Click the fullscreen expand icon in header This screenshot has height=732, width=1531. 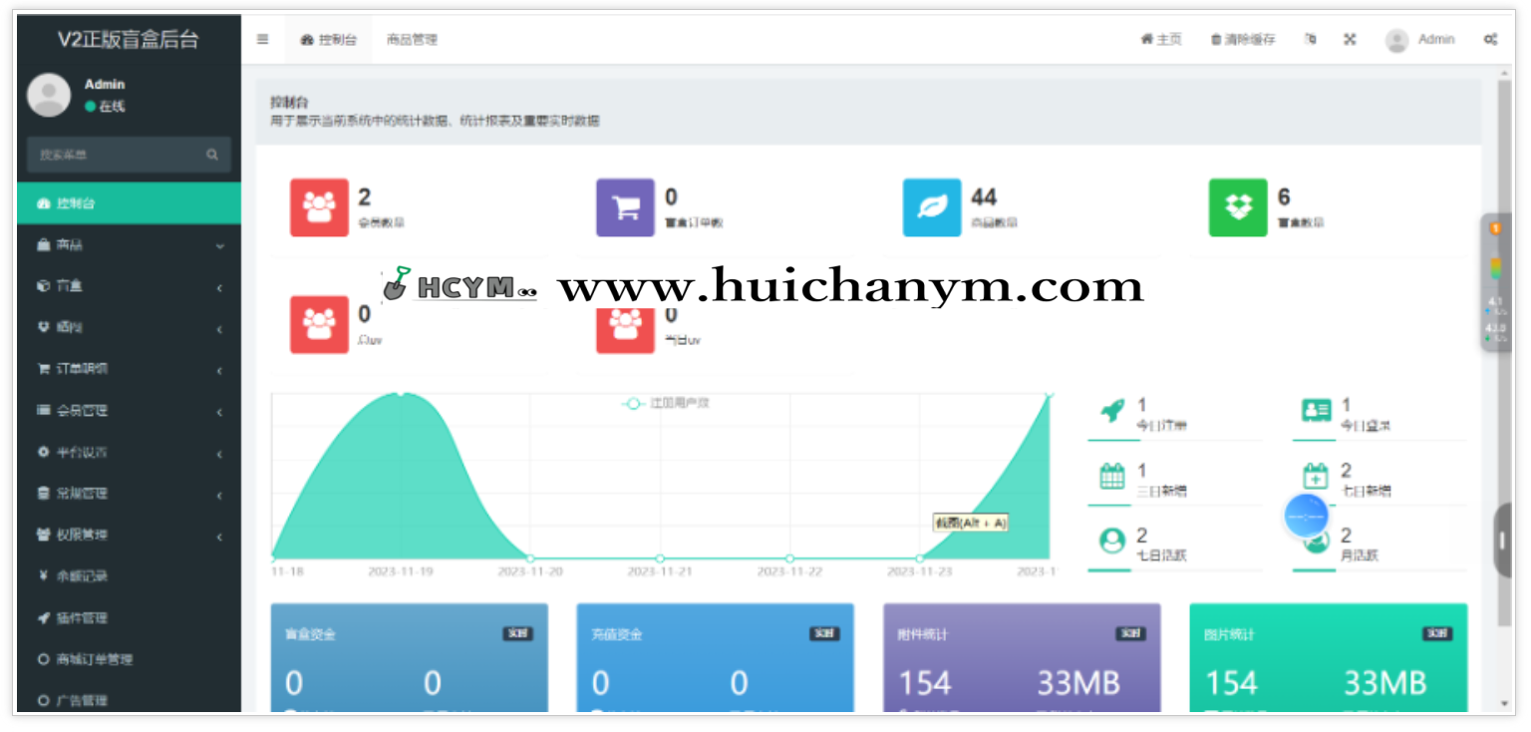pyautogui.click(x=1351, y=40)
